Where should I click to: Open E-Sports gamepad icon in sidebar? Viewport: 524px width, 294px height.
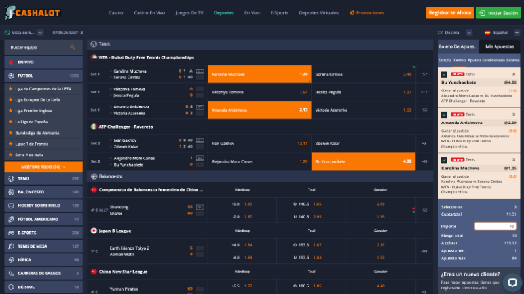click(x=11, y=233)
